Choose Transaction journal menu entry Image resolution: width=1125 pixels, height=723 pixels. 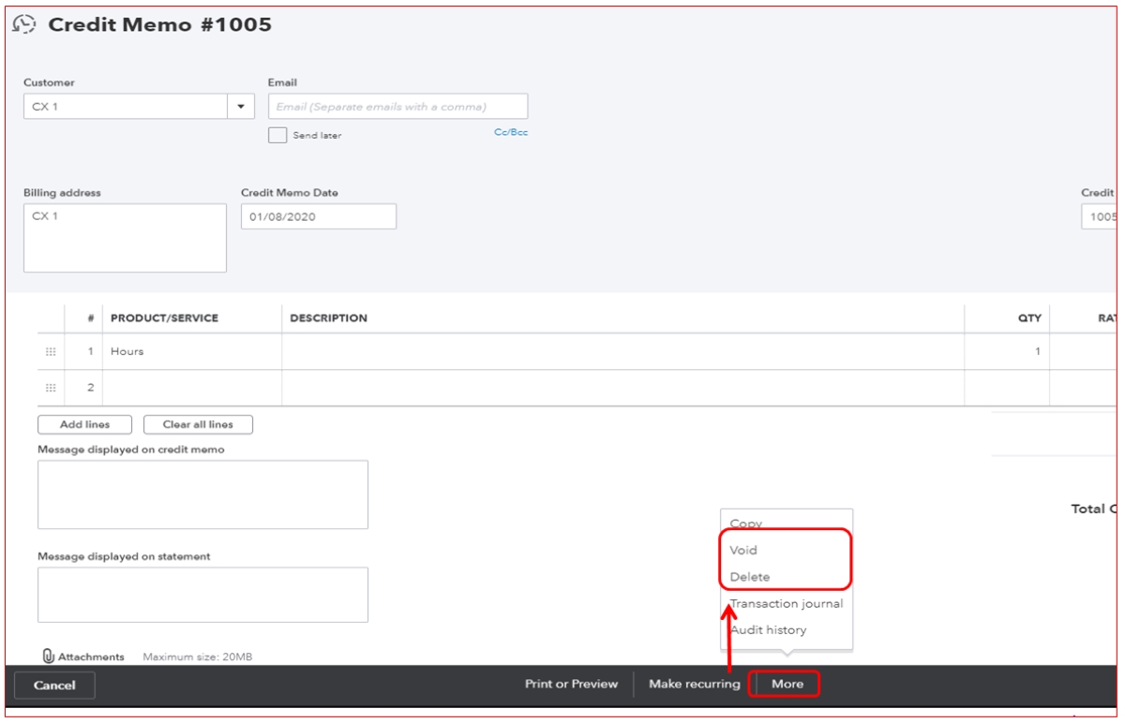tap(787, 603)
